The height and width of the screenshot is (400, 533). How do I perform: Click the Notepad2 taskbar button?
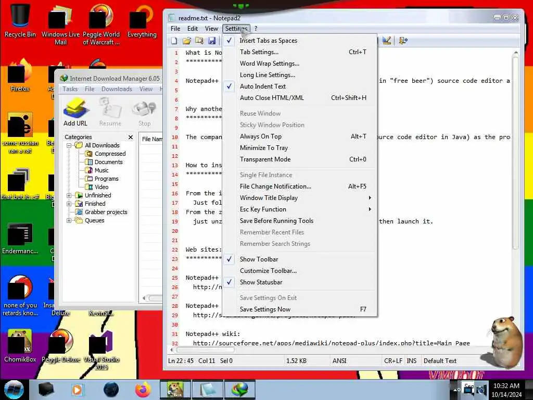[x=208, y=390]
